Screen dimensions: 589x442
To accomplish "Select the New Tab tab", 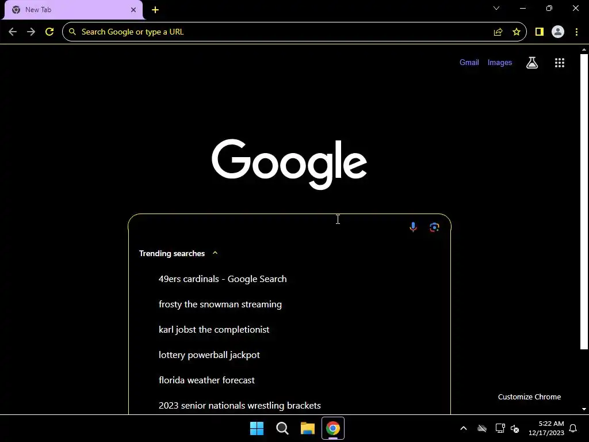I will click(x=74, y=10).
